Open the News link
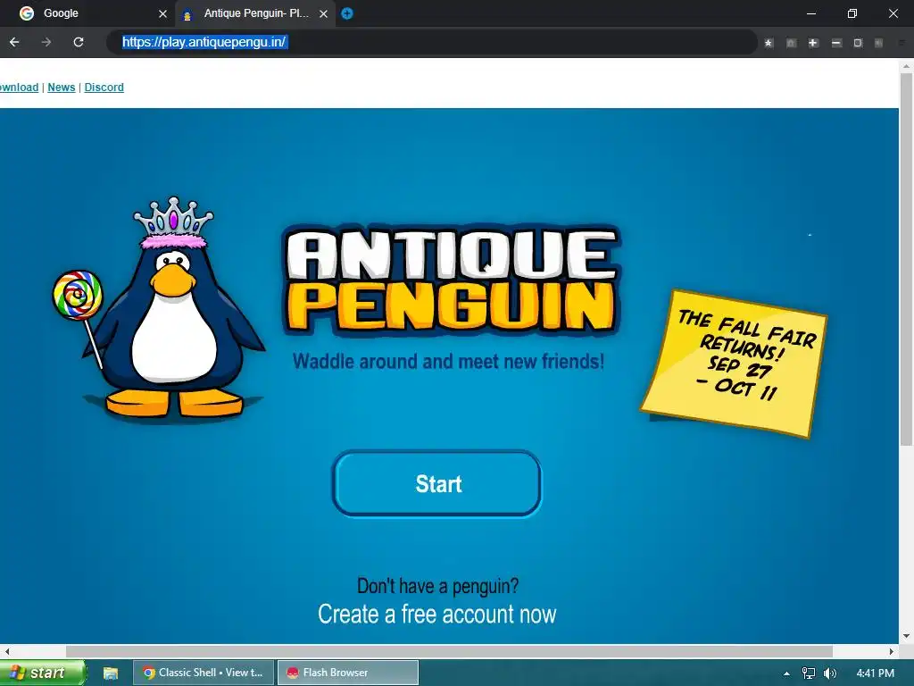The width and height of the screenshot is (914, 686). click(62, 88)
